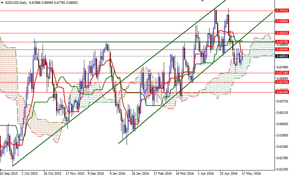Click the 0.69250 red price label
The image size is (289, 176).
[282, 33]
